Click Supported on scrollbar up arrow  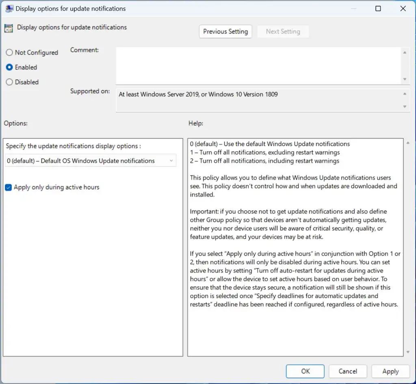coord(405,93)
